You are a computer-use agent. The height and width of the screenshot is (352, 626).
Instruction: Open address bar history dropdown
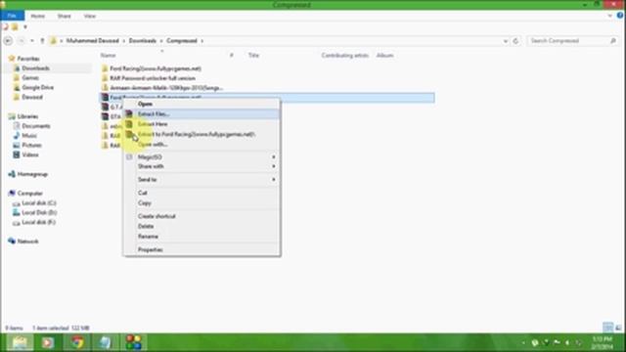coord(506,41)
